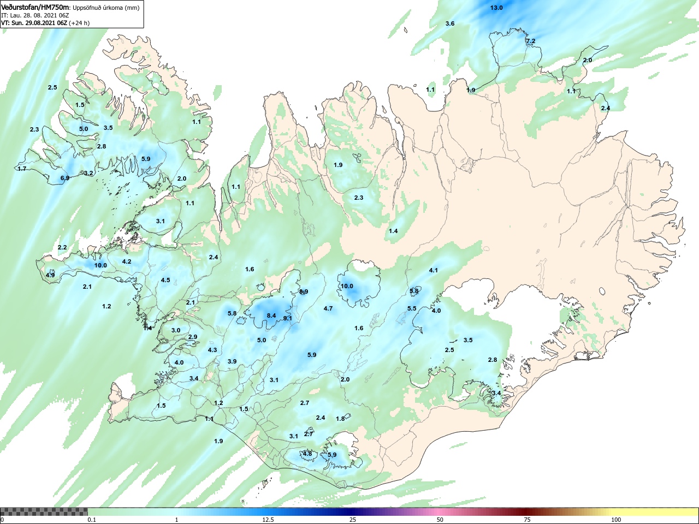
Task: Click the Veðurstofan/HM750m title text
Action: click(35, 8)
